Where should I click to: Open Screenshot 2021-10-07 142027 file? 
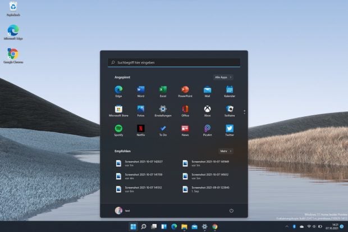point(140,163)
